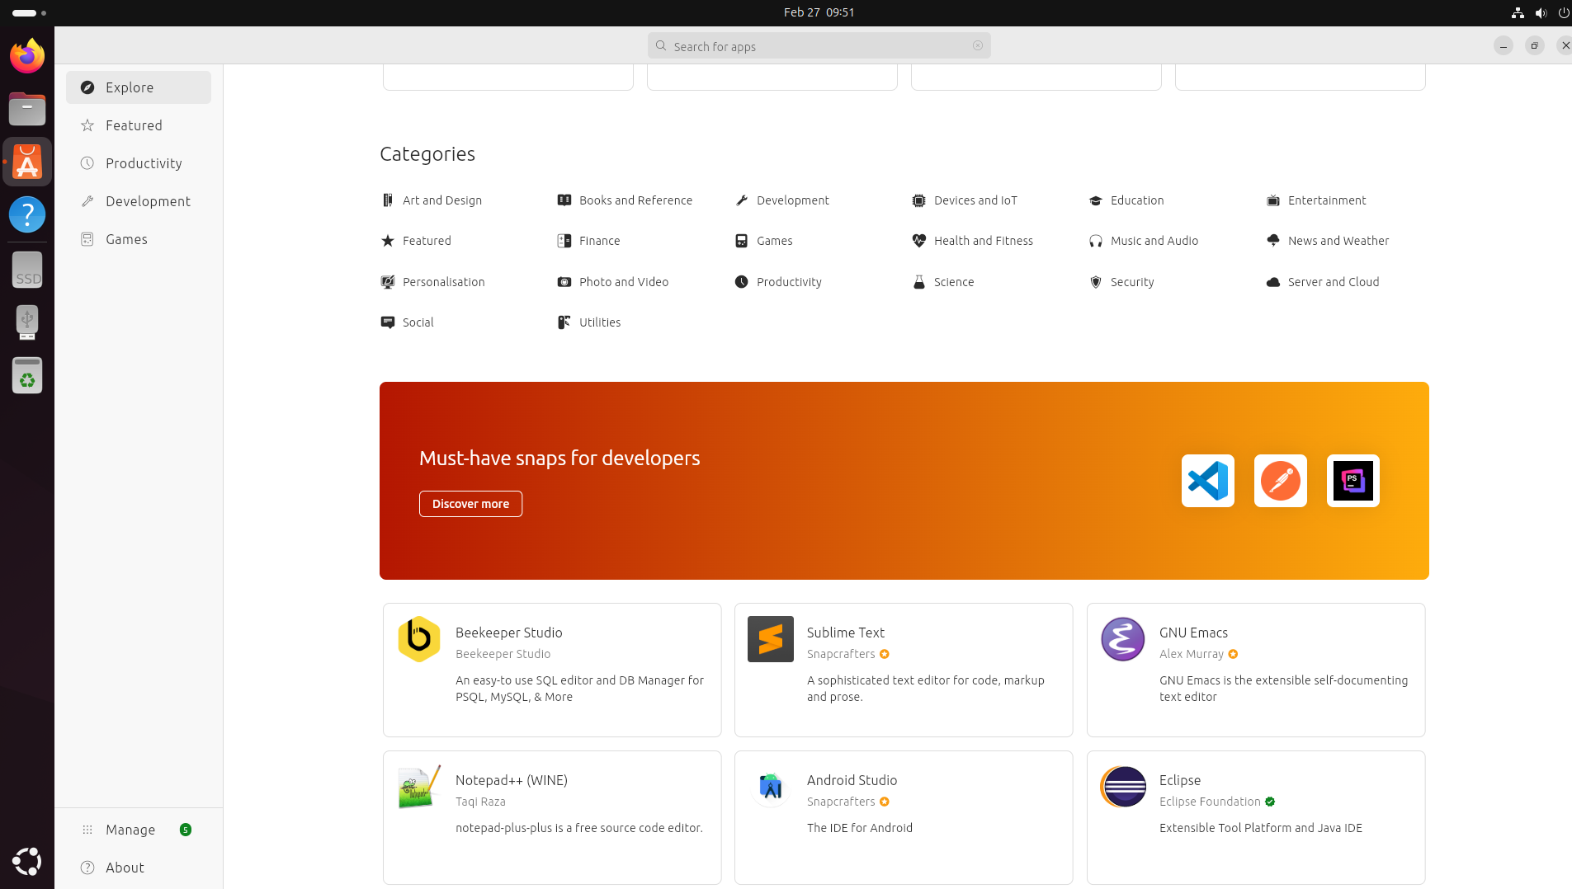Open the Visual Studio Code snap icon
1572x889 pixels.
click(x=1207, y=481)
